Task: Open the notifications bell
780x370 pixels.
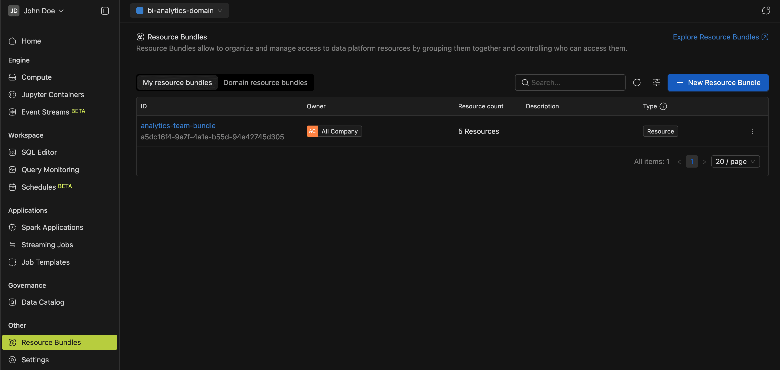Action: pyautogui.click(x=766, y=10)
